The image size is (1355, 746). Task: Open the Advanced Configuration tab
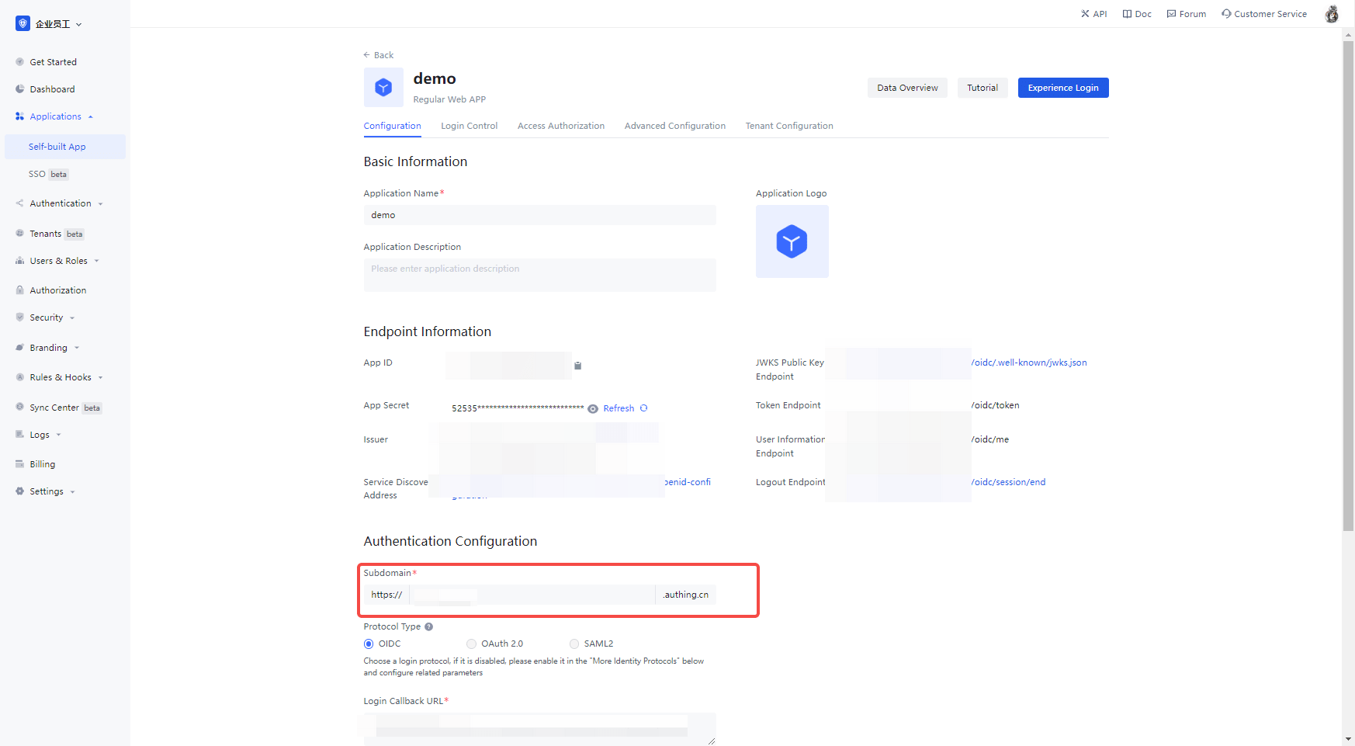[674, 126]
